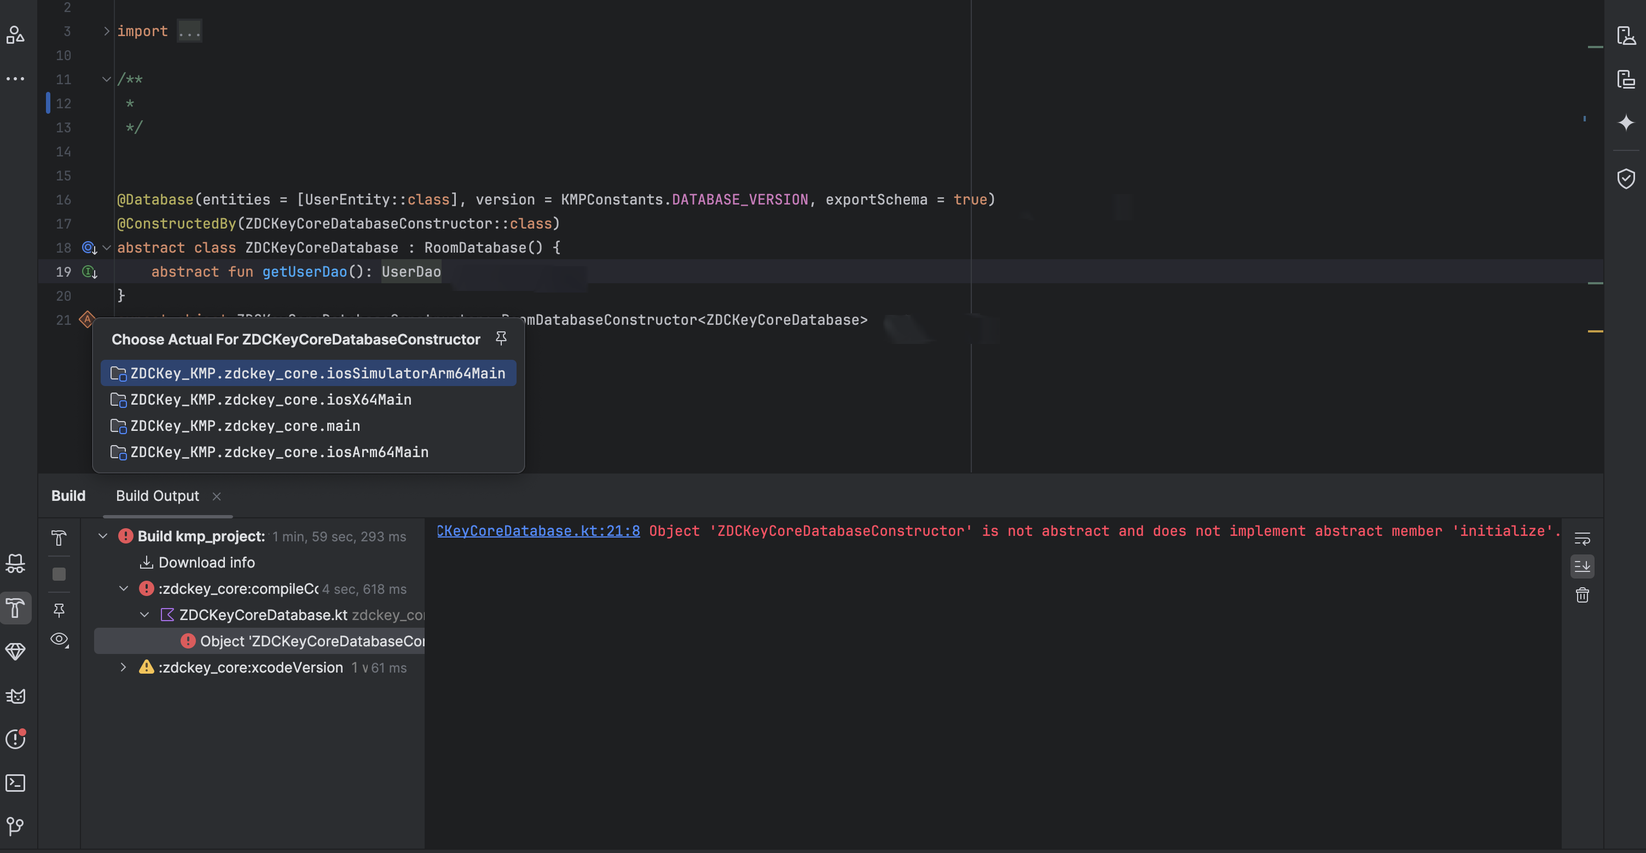Open AI assistant sparkle icon
1646x853 pixels.
(x=1626, y=122)
